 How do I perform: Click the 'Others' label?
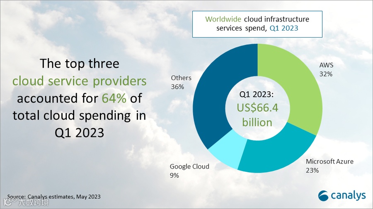(181, 78)
